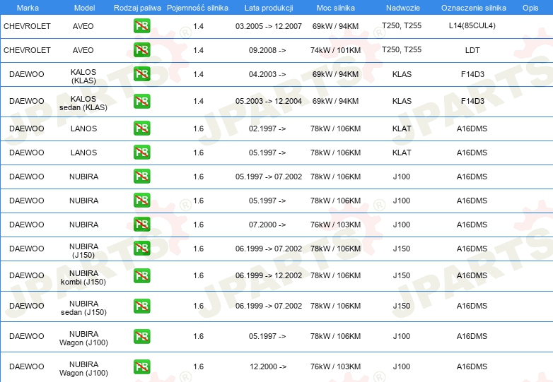553x382 pixels.
Task: Click A16DMS in NUBIRA Wagon 12.2000 row
Action: [472, 366]
